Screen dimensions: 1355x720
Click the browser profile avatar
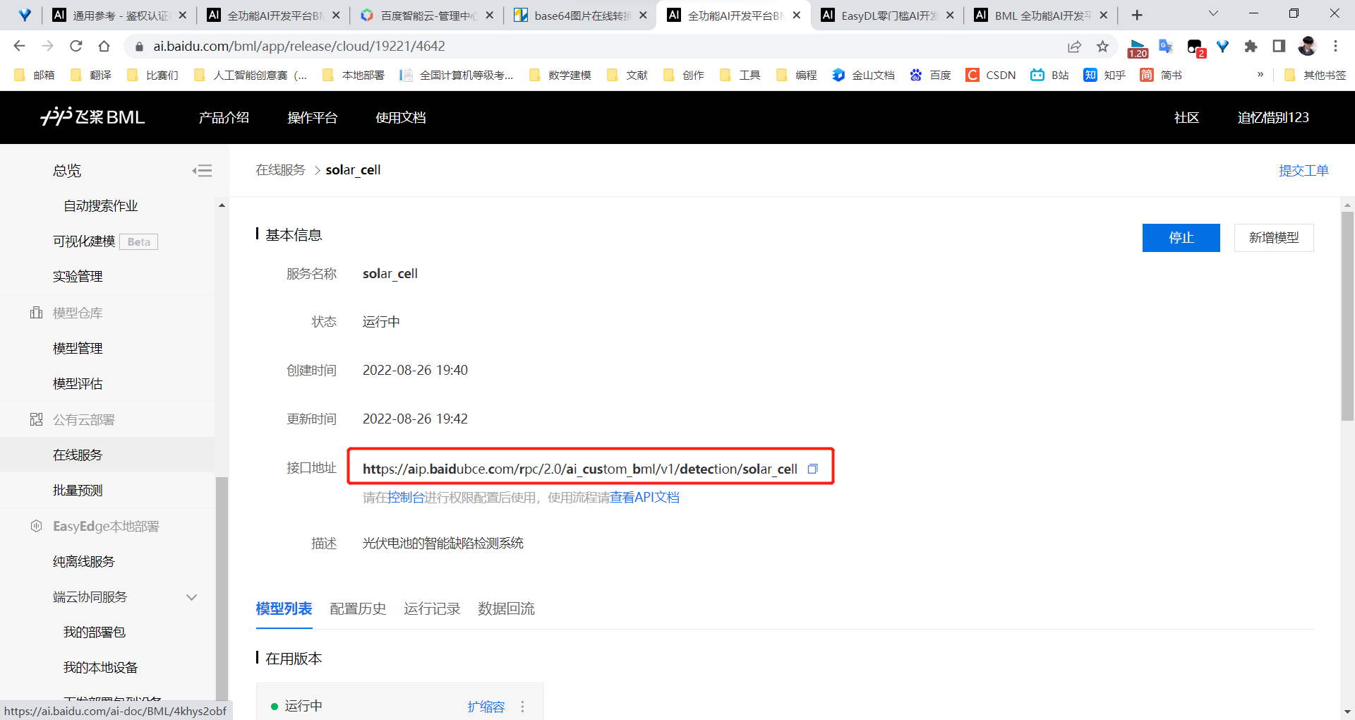[x=1308, y=46]
